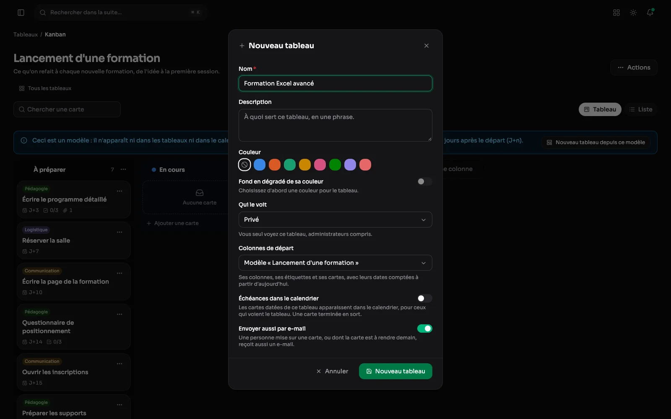Switch to the Liste view tab
The height and width of the screenshot is (419, 671).
pyautogui.click(x=640, y=109)
